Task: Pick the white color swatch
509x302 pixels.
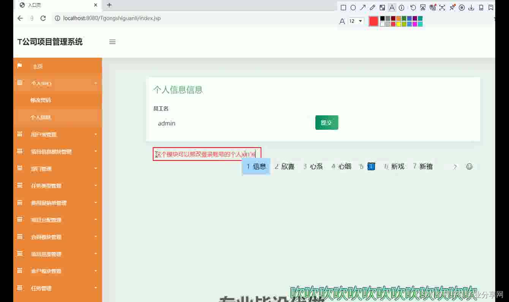Action: 383,24
